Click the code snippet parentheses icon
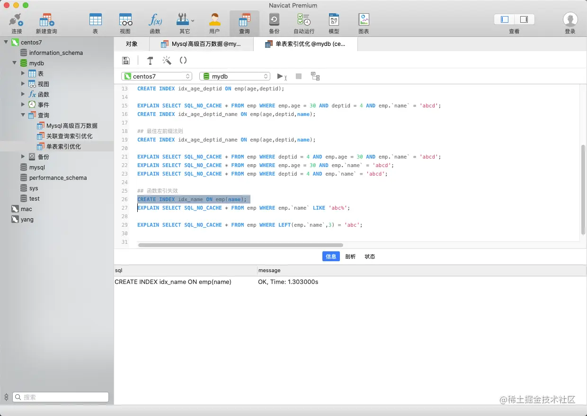Screen dimensions: 587x416 [x=183, y=60]
